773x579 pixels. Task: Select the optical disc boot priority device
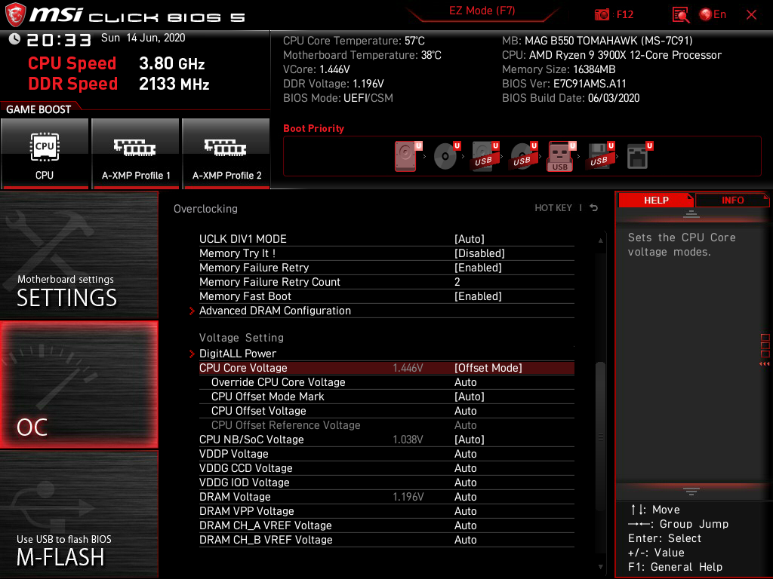point(447,156)
